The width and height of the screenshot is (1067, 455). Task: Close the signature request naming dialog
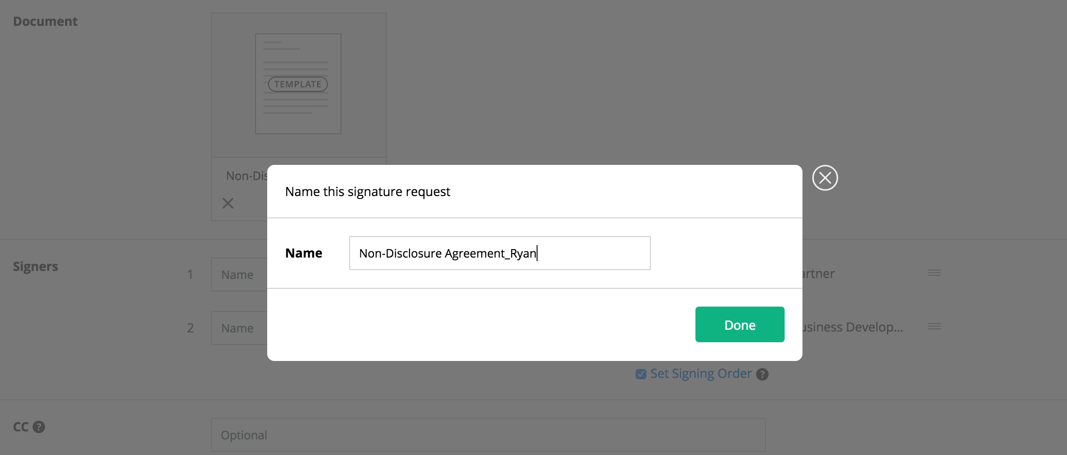click(x=824, y=177)
